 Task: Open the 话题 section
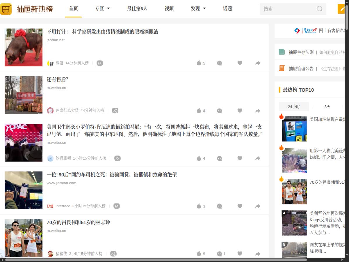pyautogui.click(x=227, y=9)
